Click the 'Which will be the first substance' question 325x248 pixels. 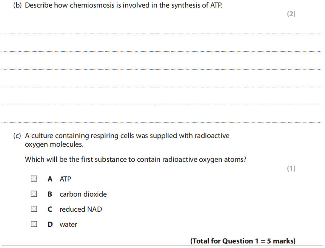tap(136, 159)
